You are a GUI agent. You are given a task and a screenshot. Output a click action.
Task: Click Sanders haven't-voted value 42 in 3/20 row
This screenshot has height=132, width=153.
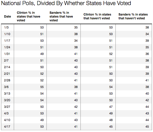(x=147, y=100)
